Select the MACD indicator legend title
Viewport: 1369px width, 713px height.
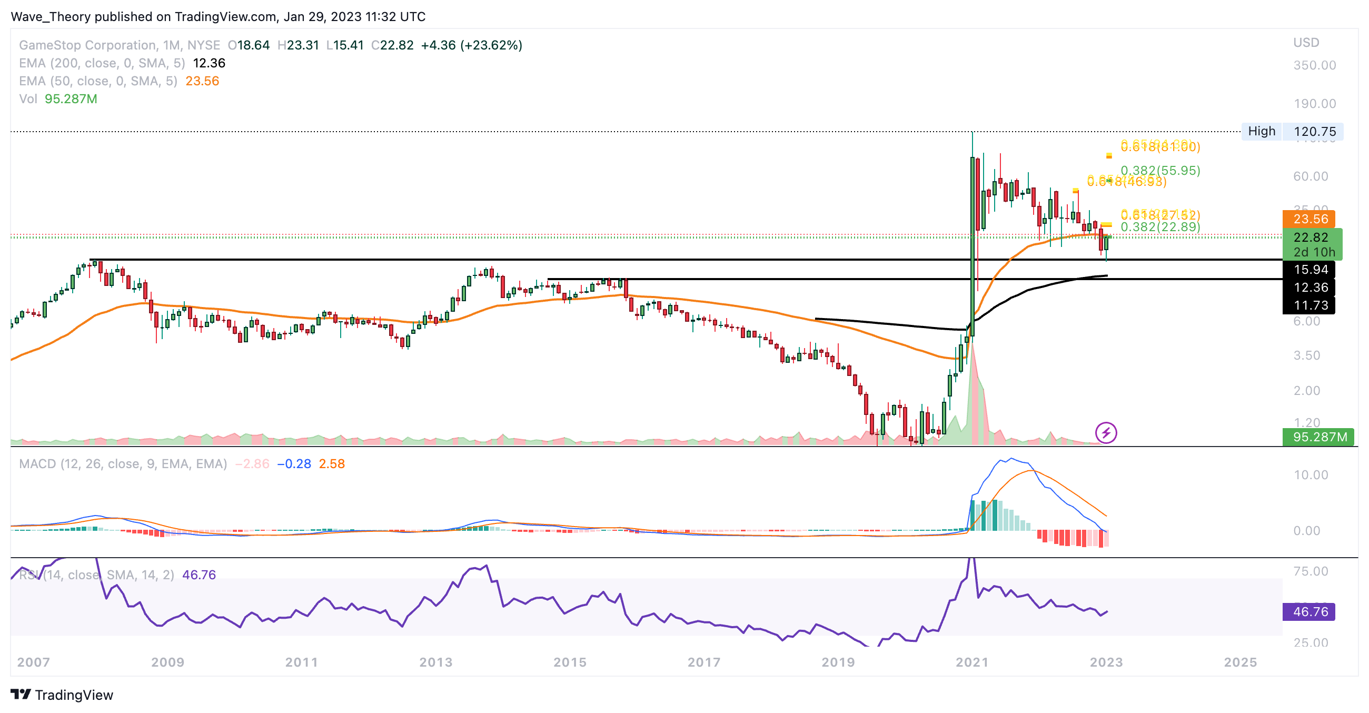point(123,464)
